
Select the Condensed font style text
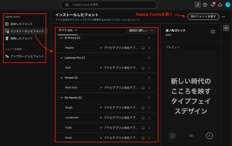point(72,117)
